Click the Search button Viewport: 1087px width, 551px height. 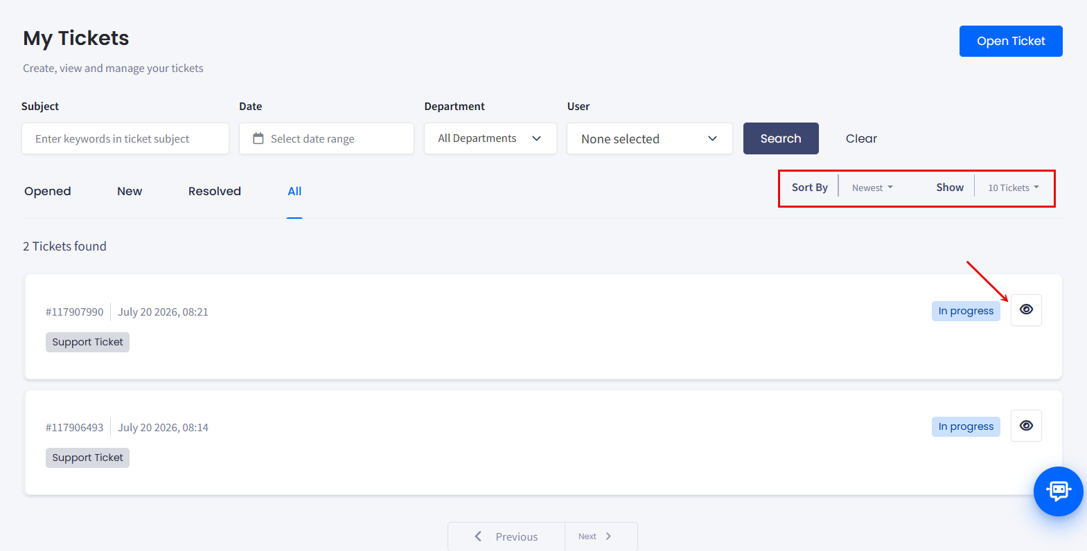[x=781, y=138]
